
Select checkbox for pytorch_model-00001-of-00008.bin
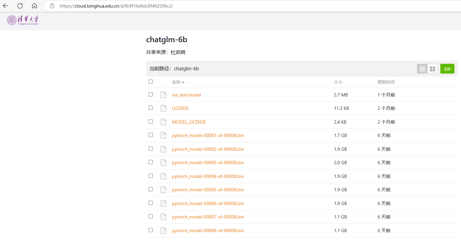point(150,135)
